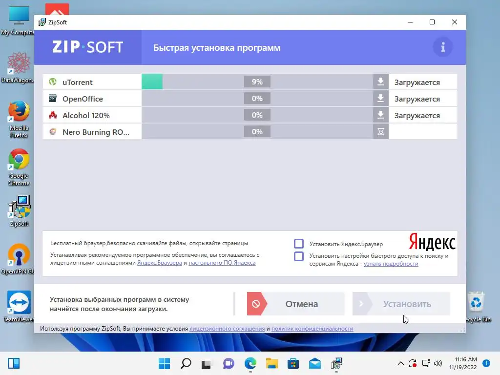
Task: Click the 'uTorrent' row name
Action: [78, 82]
